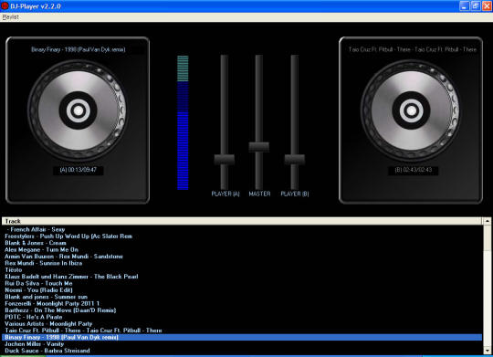Select track Freestylers - Push Up Word Up
The width and height of the screenshot is (493, 357).
click(241, 236)
